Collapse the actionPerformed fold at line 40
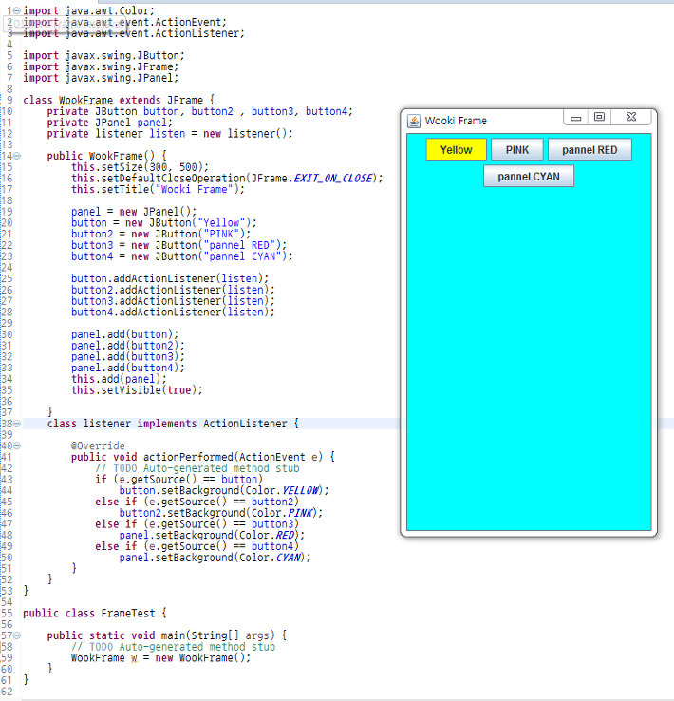This screenshot has width=674, height=701. click(16, 445)
